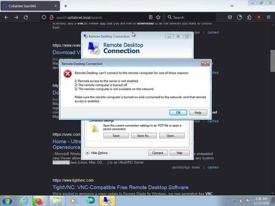Open Firefox application hamburger menu
The width and height of the screenshot is (275, 206).
[269, 17]
